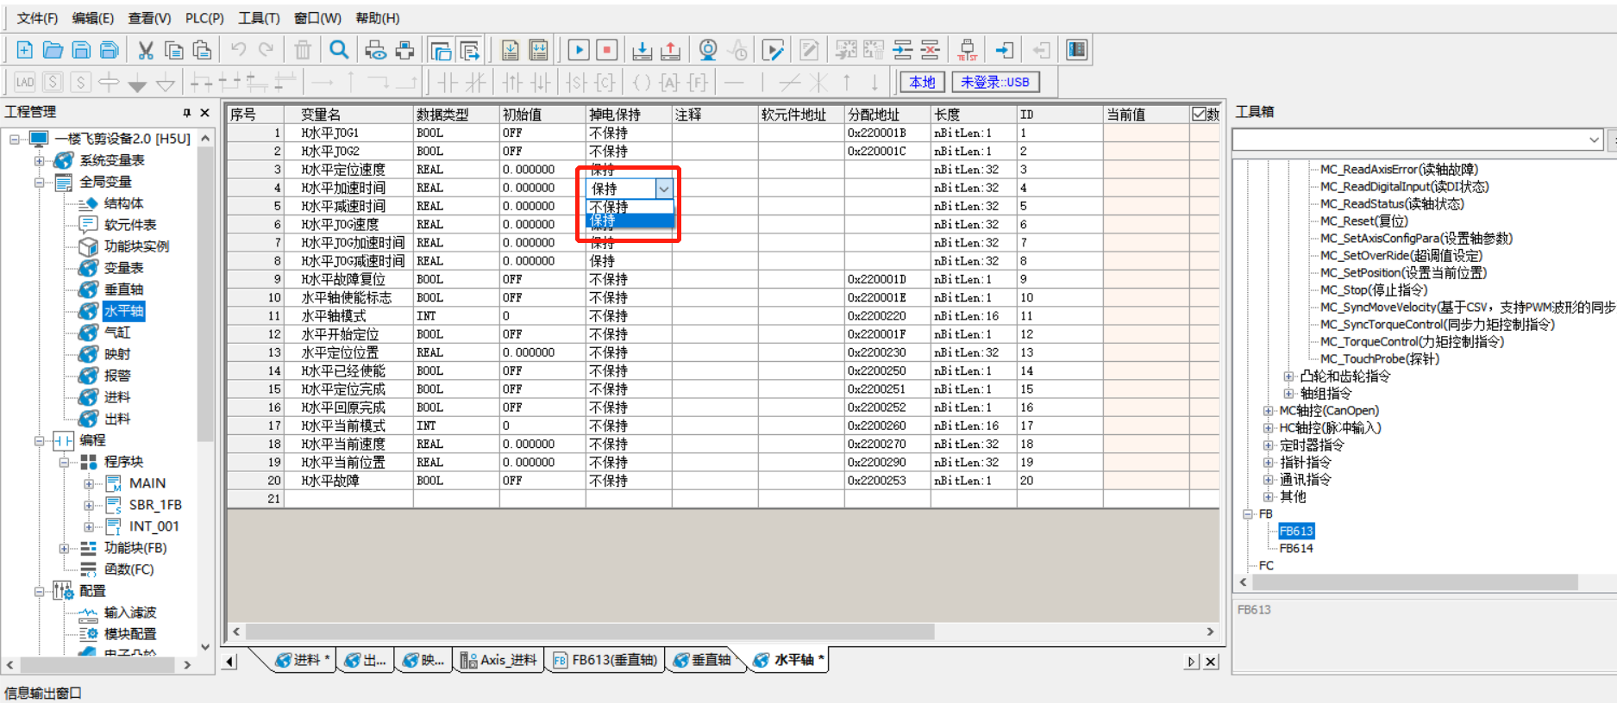Click the compile-all icon with down arrows

click(539, 50)
